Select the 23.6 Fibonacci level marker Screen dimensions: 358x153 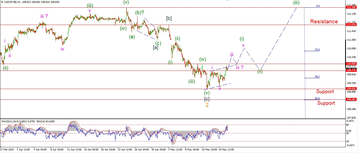(x=317, y=50)
